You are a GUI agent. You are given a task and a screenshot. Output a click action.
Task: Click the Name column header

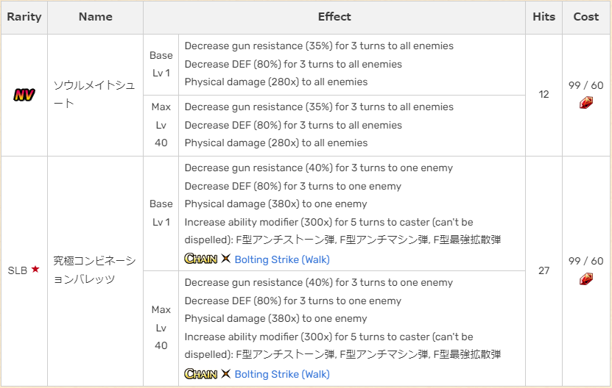pos(95,17)
